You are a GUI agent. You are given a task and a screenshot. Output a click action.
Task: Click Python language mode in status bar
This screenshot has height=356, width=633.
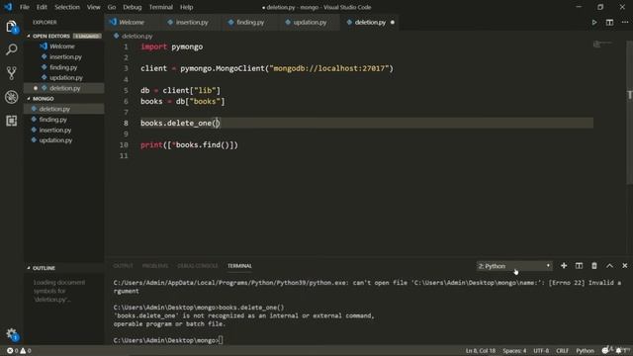point(585,351)
